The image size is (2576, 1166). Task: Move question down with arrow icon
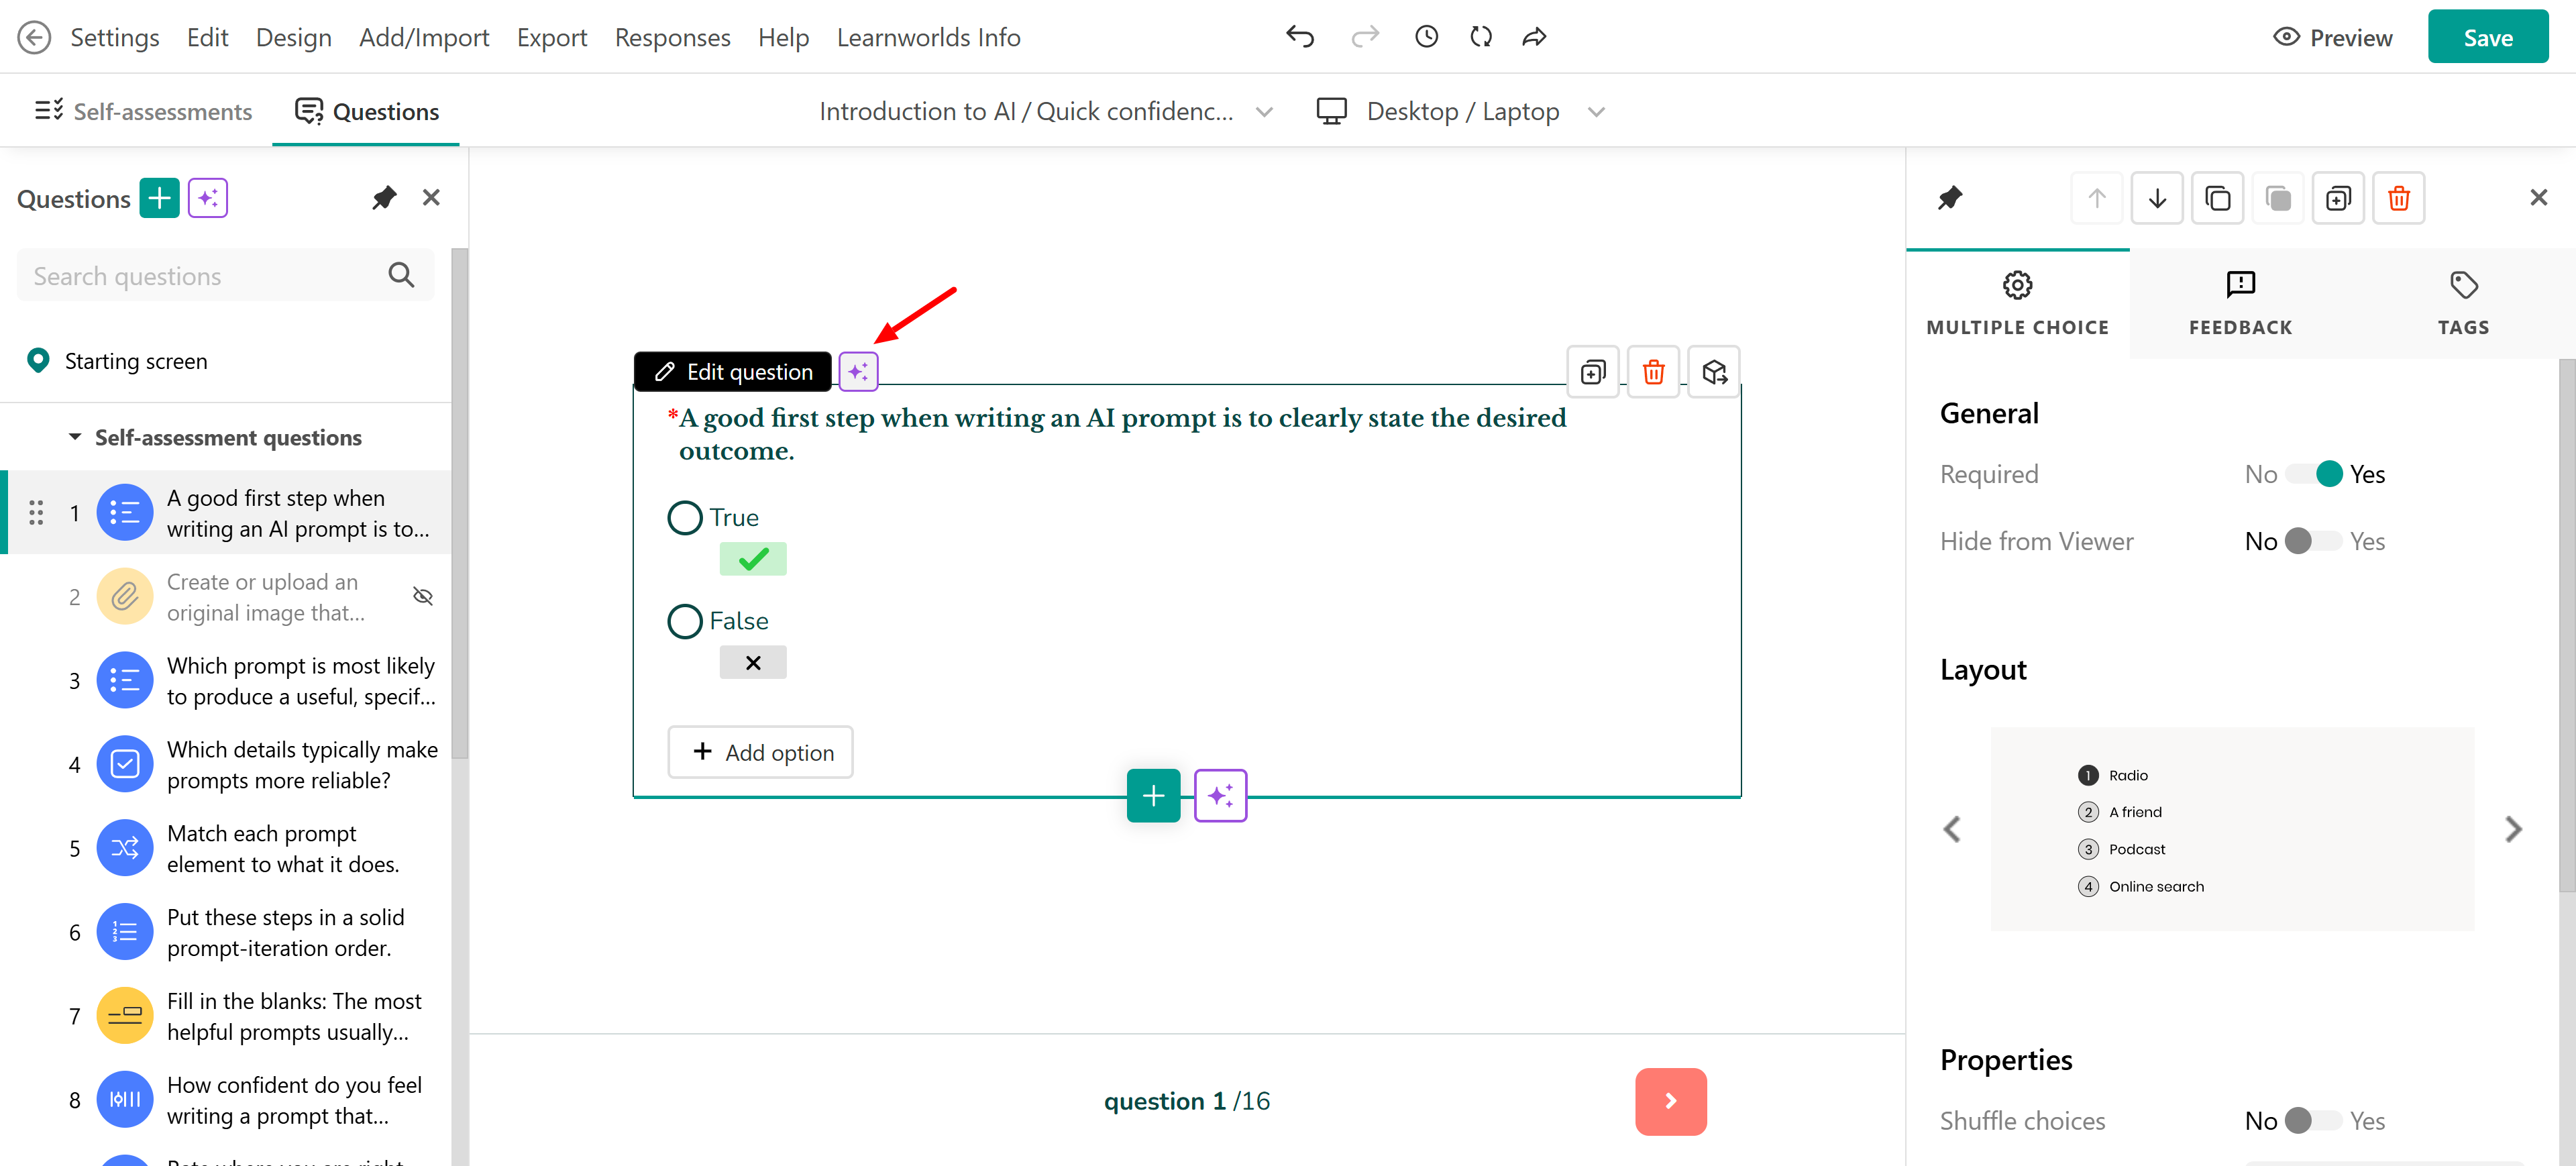pos(2157,198)
